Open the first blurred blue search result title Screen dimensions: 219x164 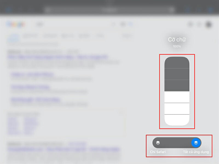tap(58, 57)
